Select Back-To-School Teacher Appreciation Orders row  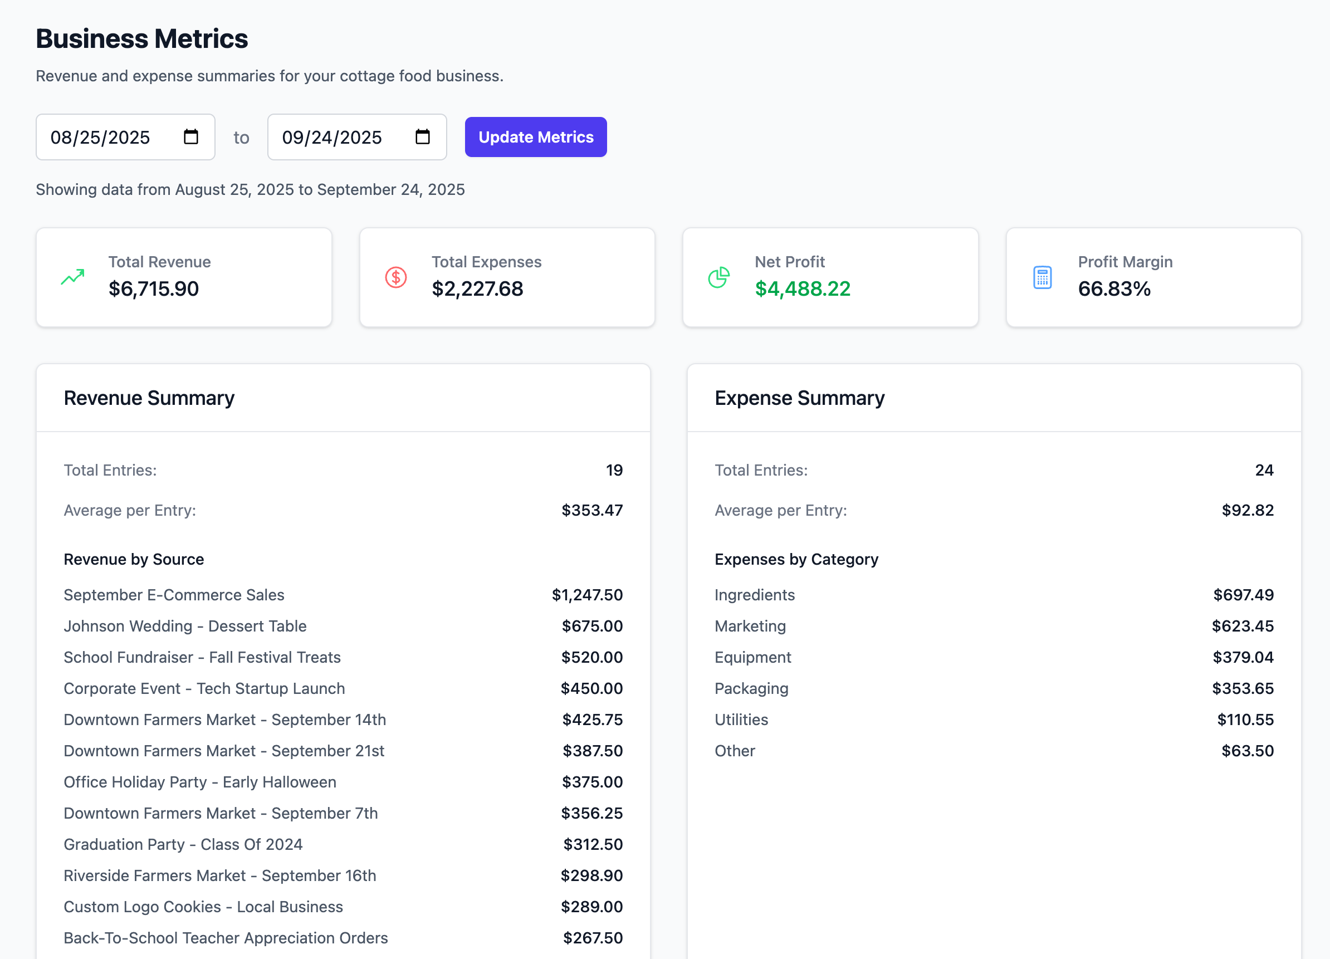pos(226,938)
